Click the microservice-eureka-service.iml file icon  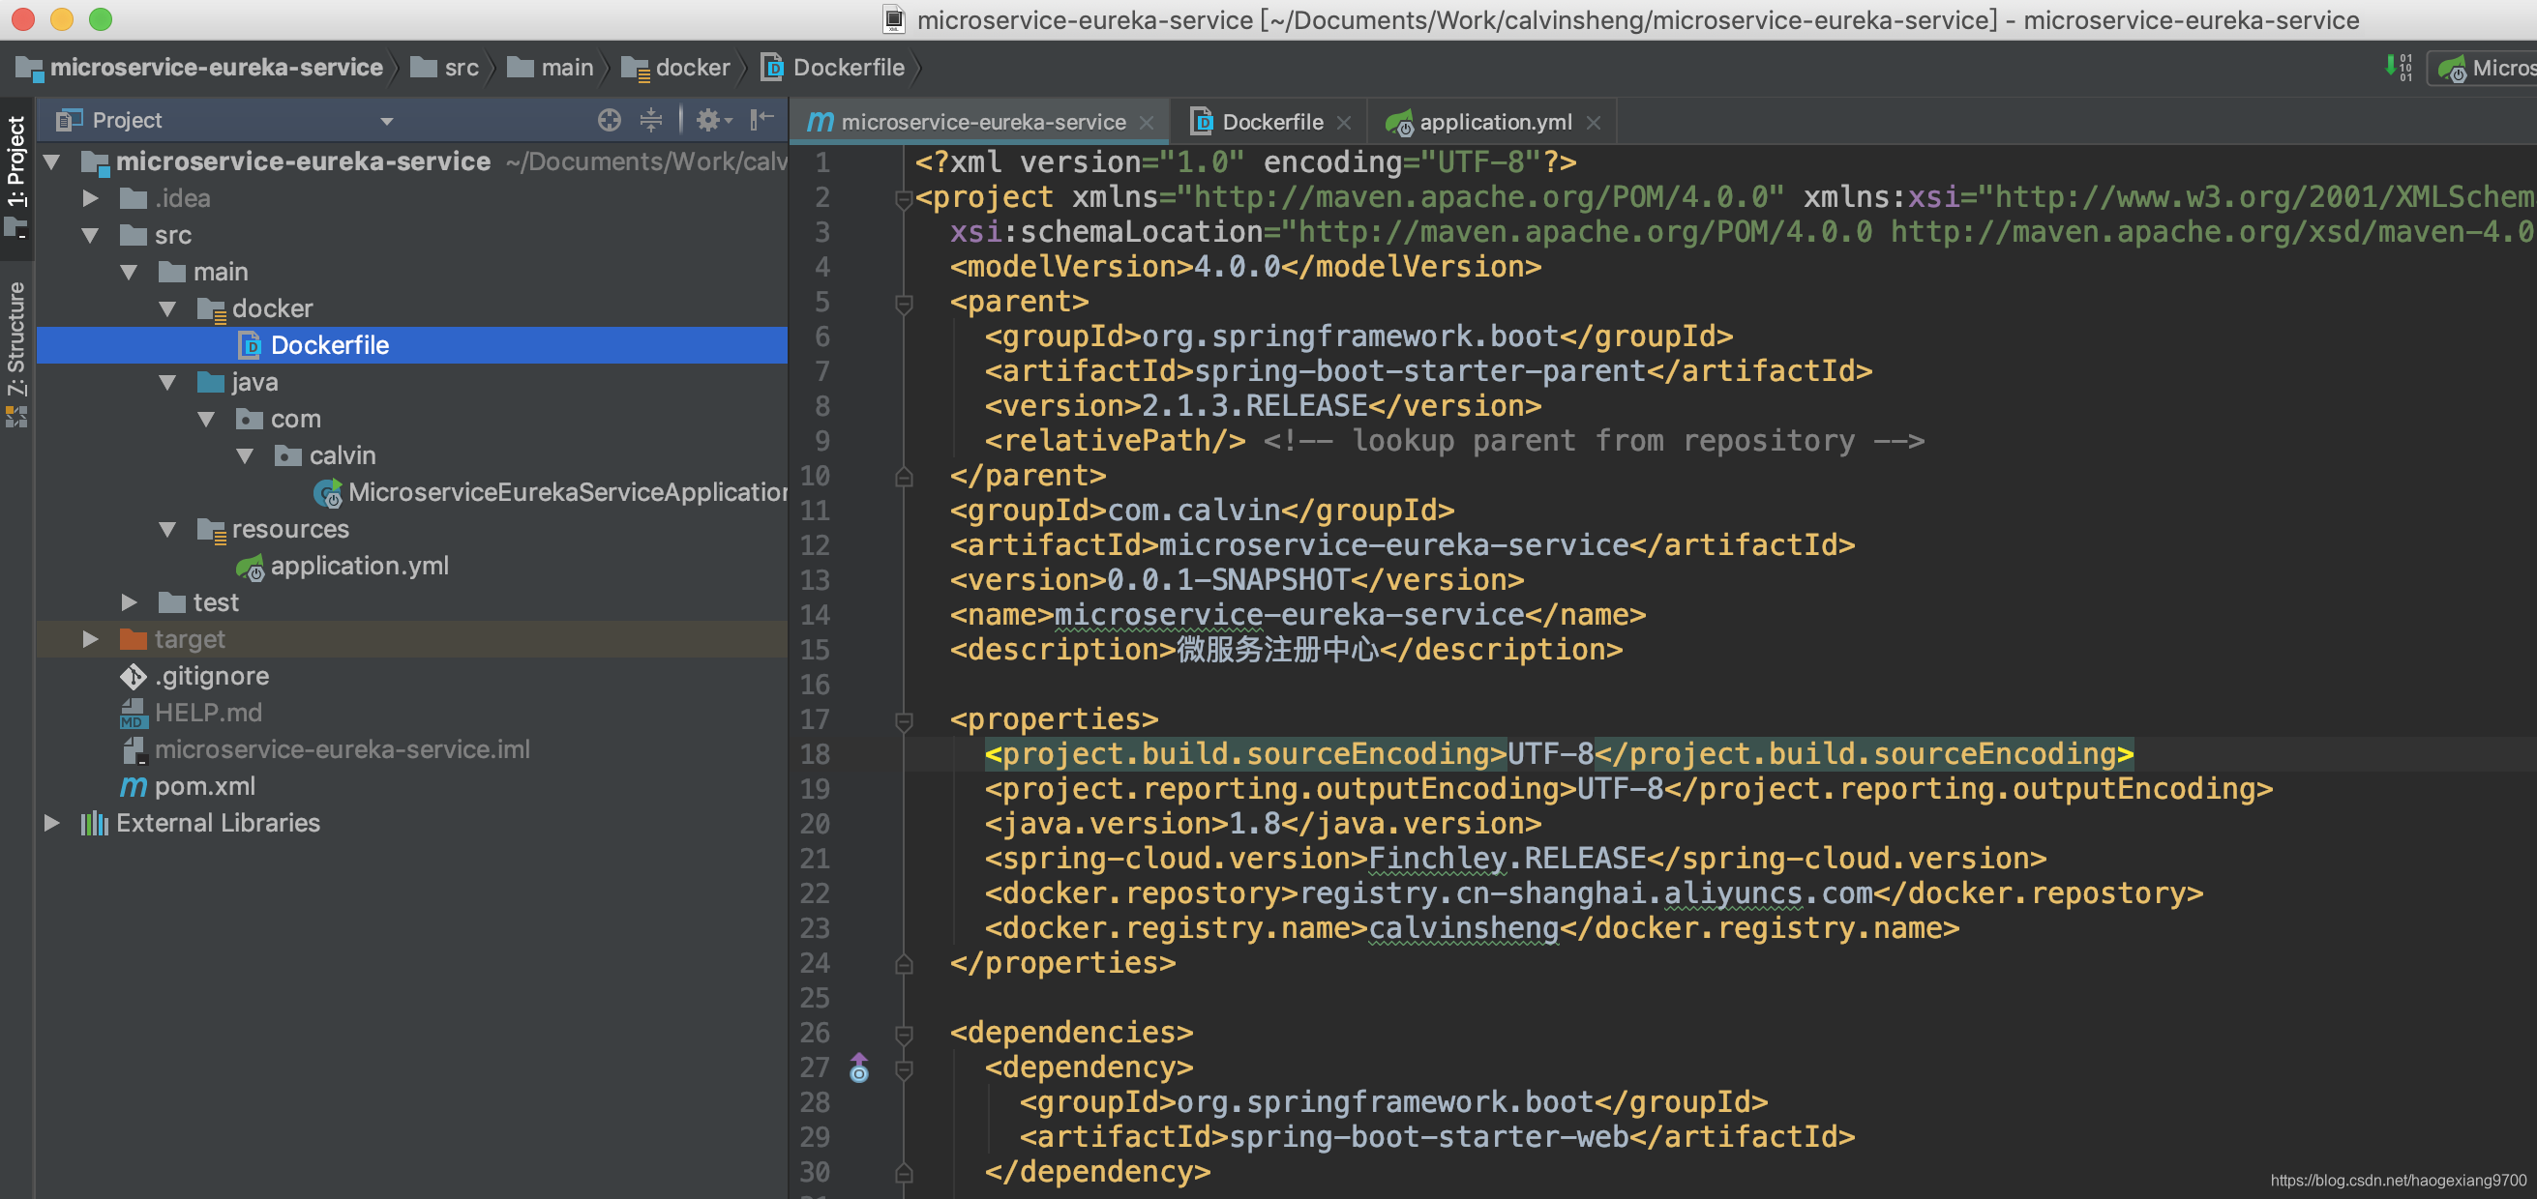134,750
